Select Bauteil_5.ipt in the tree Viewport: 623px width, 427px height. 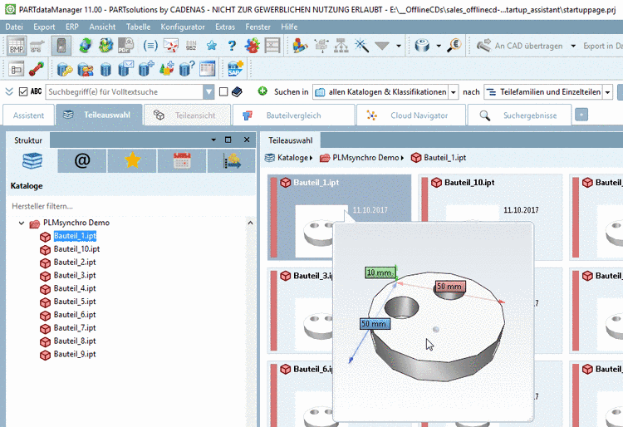(x=75, y=302)
